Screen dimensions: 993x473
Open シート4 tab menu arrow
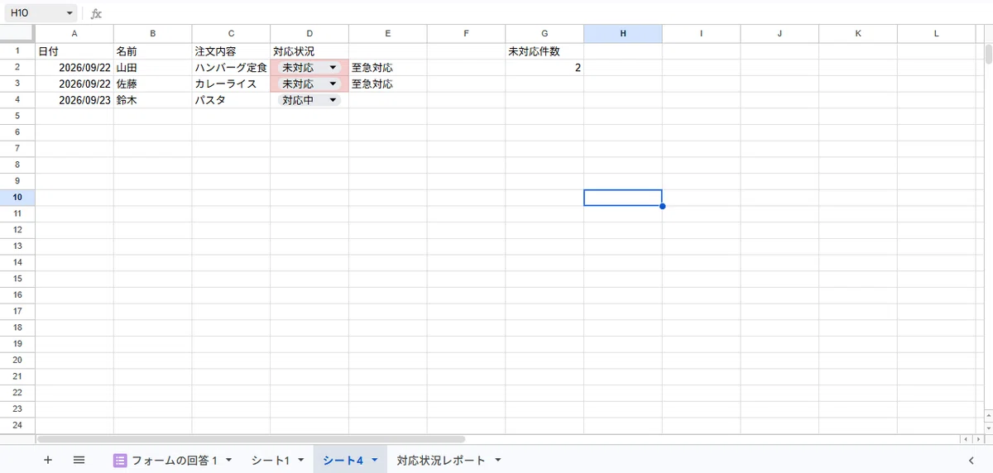click(x=374, y=460)
